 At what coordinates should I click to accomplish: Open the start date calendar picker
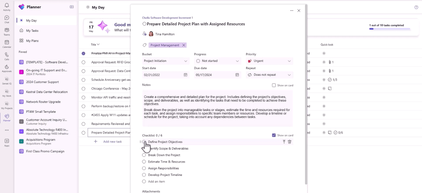tap(185, 75)
